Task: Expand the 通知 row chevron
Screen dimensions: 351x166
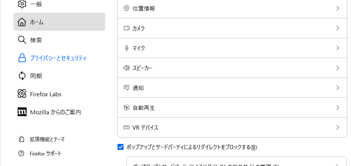Action: tap(337, 88)
